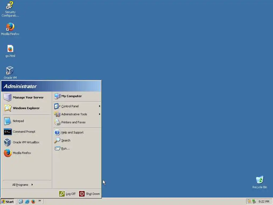The height and width of the screenshot is (205, 273).
Task: Open Help and Support
Action: point(77,132)
